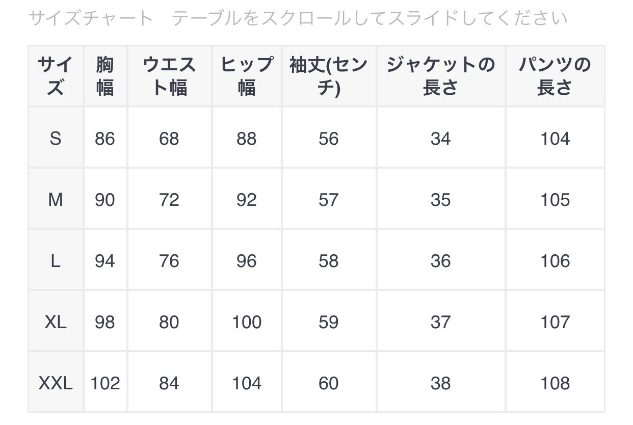Click waist width 72 for size M

click(x=169, y=200)
